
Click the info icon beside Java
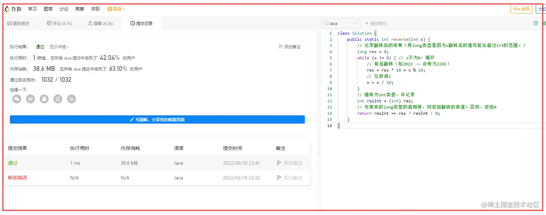[x=326, y=23]
